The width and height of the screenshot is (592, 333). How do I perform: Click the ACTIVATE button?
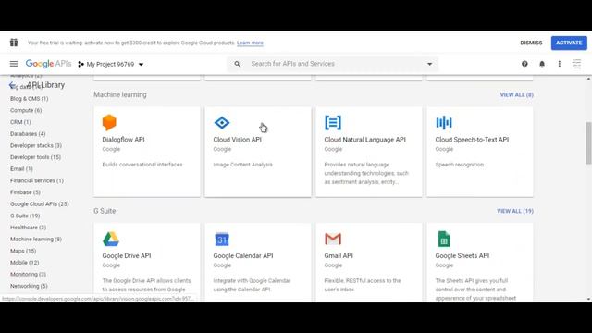[x=569, y=43]
